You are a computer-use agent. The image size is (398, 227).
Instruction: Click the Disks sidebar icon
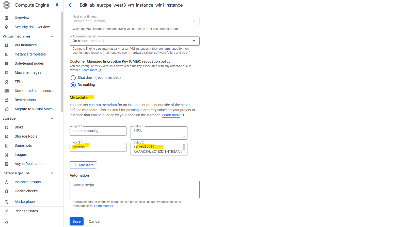7,127
